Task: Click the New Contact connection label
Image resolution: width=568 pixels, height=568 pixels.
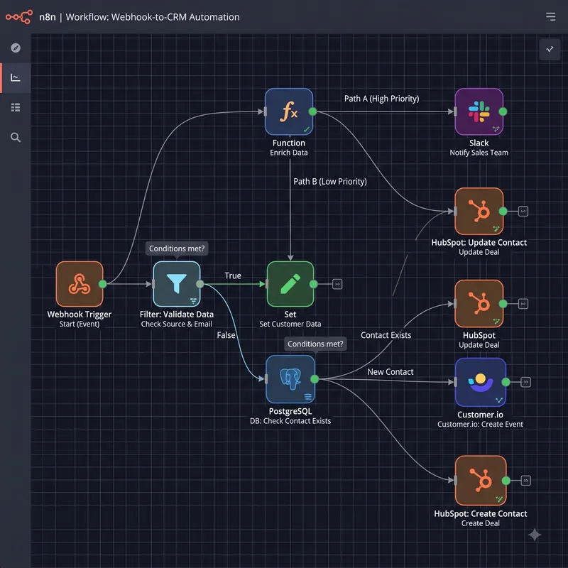Action: [390, 371]
